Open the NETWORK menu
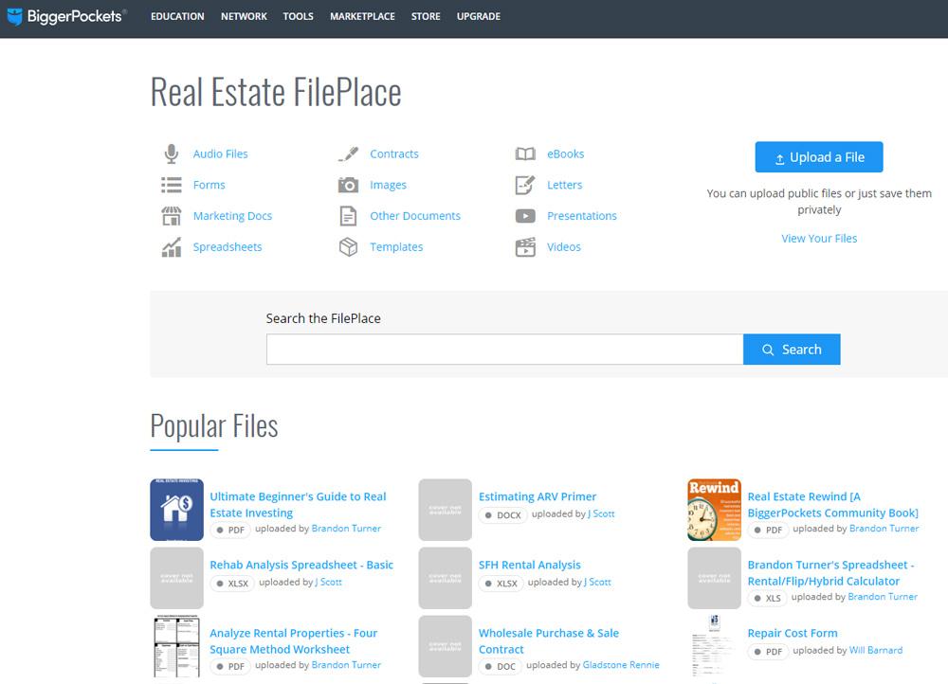This screenshot has width=948, height=684. [x=244, y=16]
